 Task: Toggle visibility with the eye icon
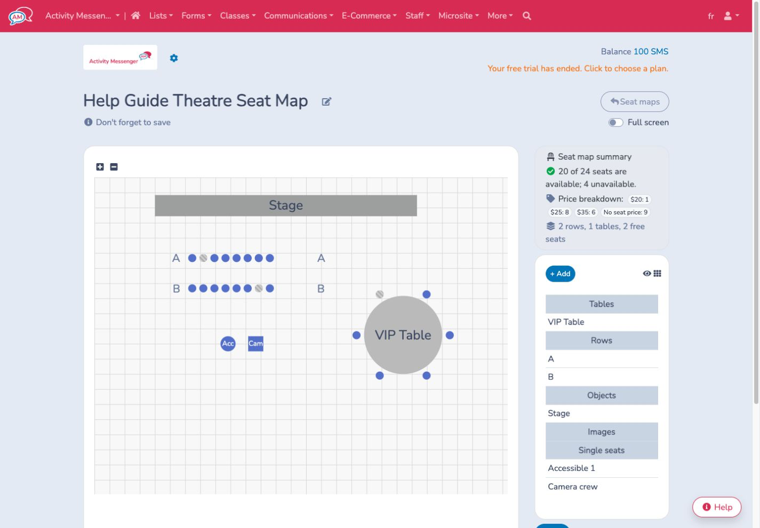[646, 274]
